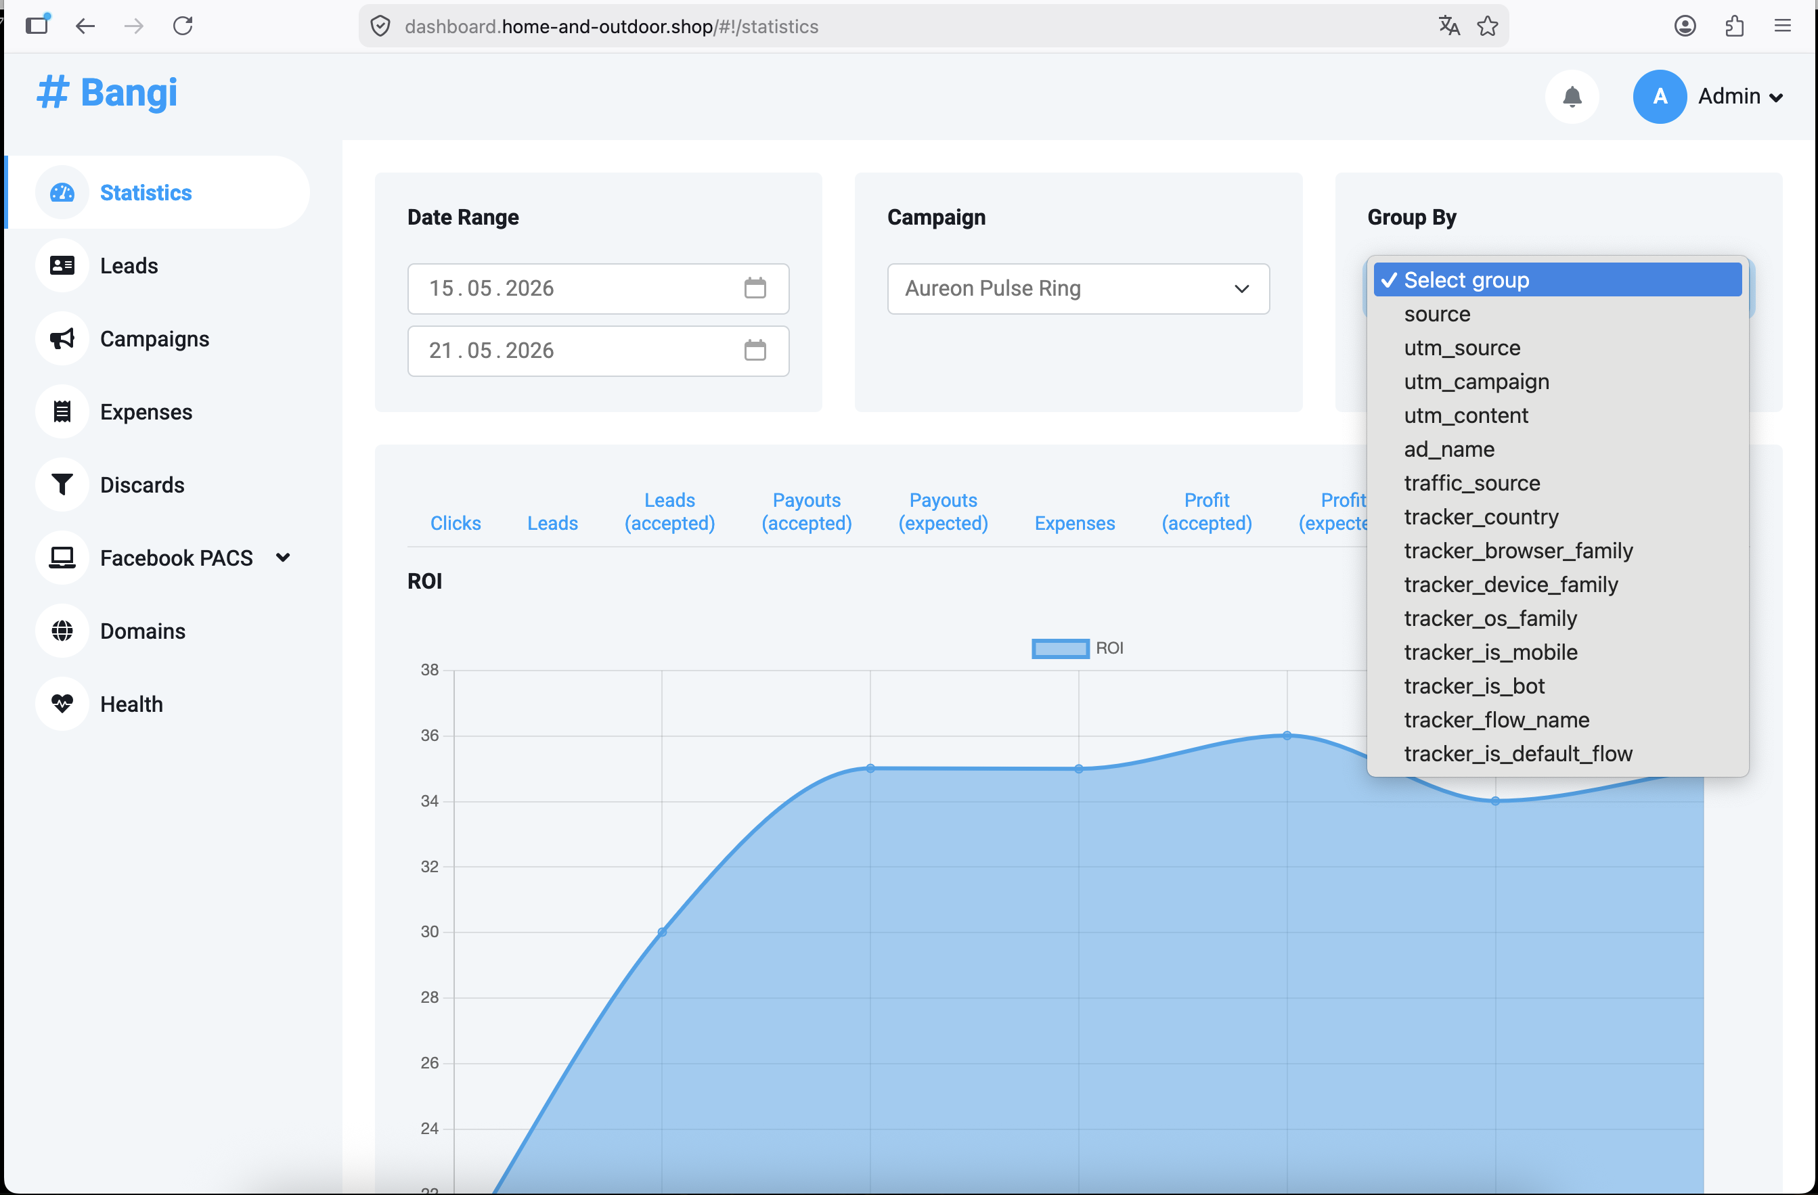Select 'utm_content' grouping option
This screenshot has width=1818, height=1195.
coord(1557,415)
